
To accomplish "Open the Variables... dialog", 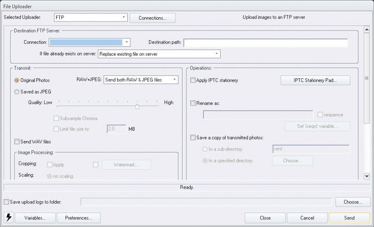I will tap(35, 218).
